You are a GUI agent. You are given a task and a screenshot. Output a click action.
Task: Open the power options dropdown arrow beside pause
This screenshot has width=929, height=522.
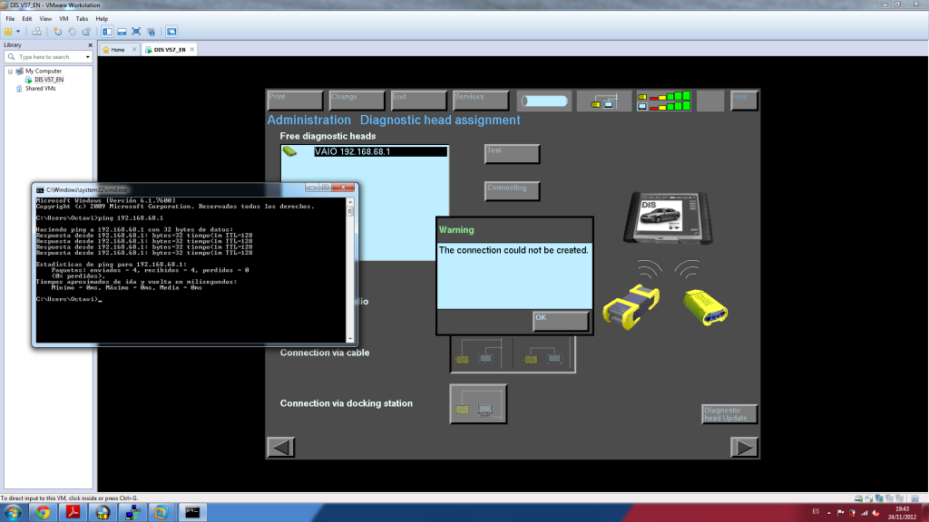[18, 32]
